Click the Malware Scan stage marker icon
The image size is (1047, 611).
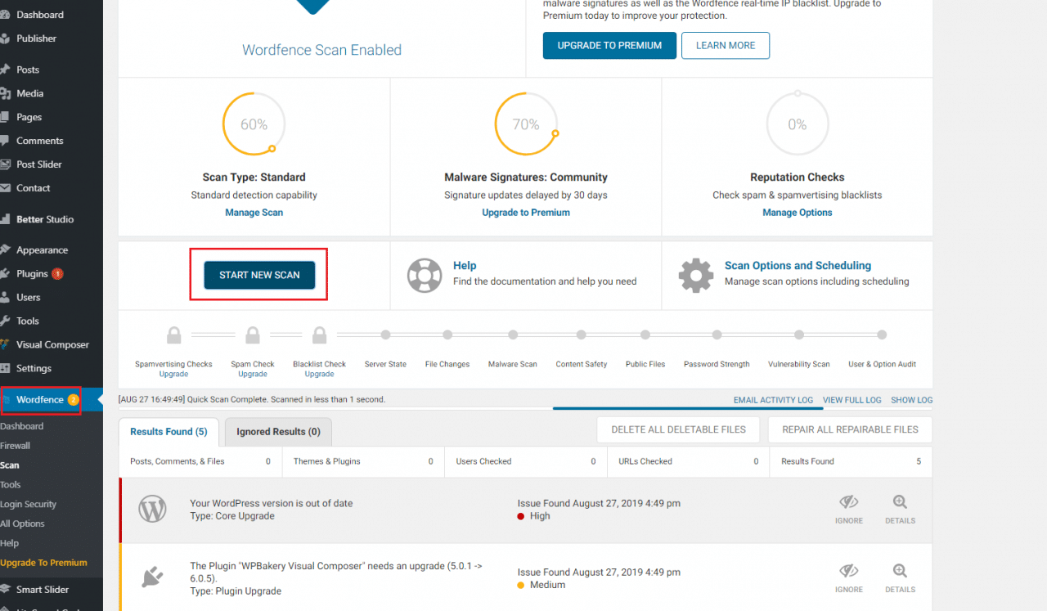point(513,335)
